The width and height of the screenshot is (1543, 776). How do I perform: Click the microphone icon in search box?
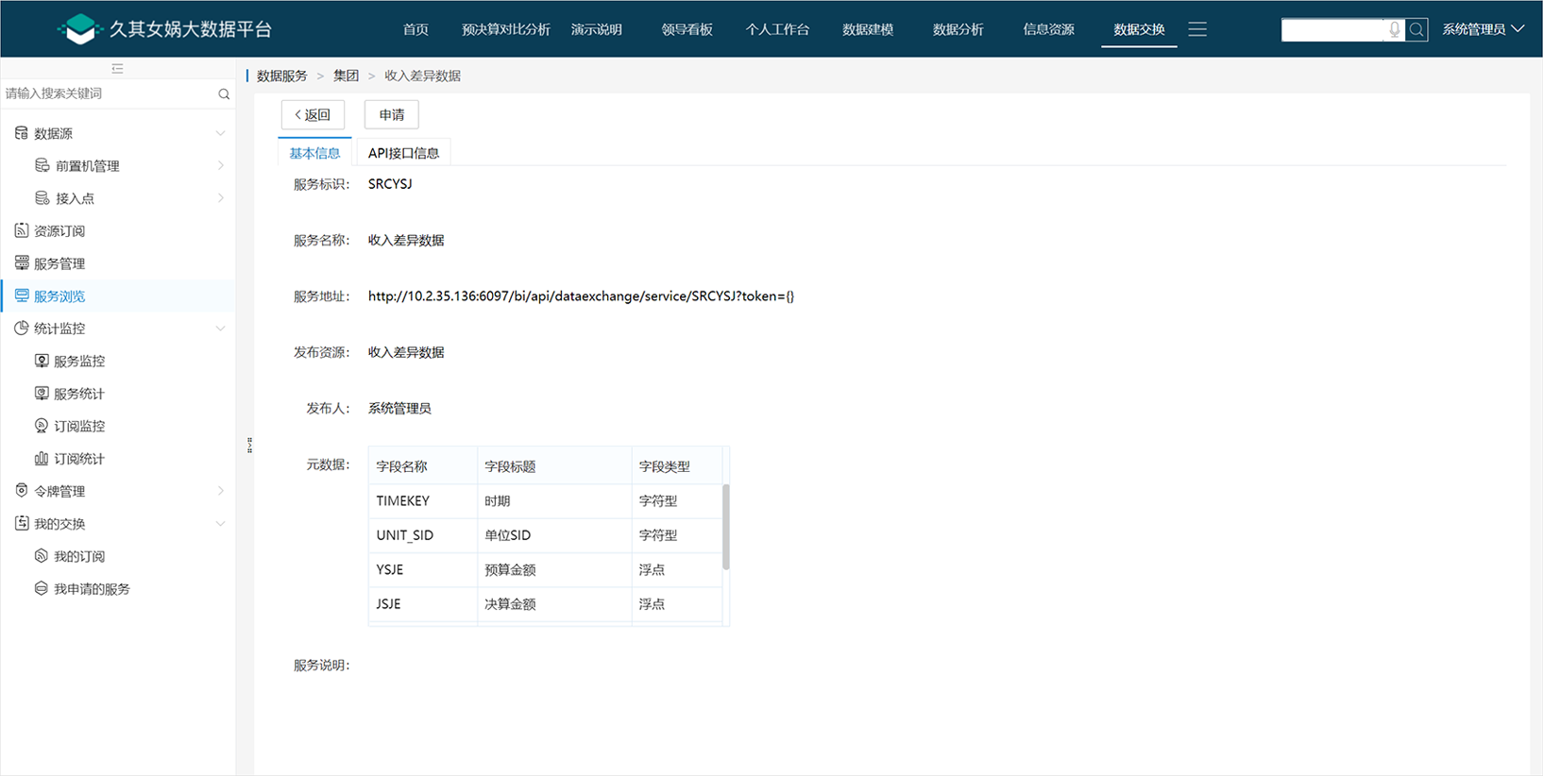point(1394,29)
